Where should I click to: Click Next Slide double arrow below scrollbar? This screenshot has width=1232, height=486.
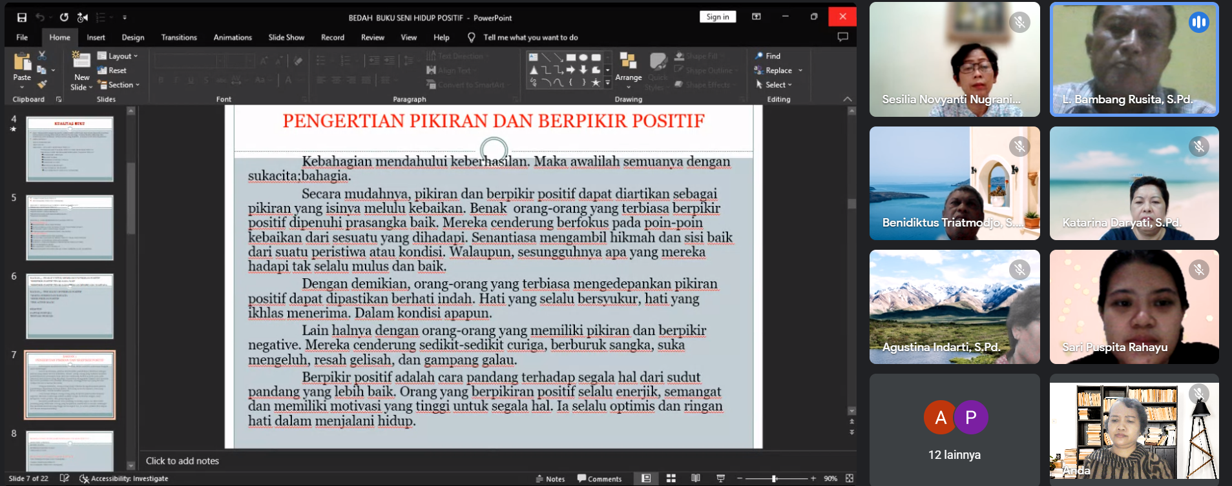(851, 432)
